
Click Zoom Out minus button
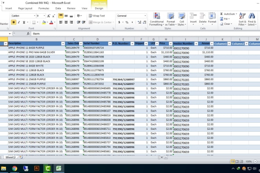point(255,162)
